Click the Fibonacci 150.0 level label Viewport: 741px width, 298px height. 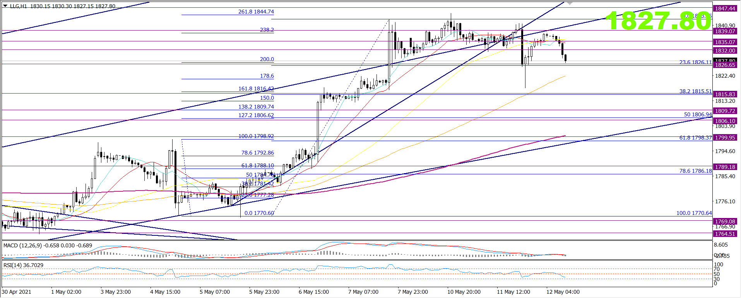tap(267, 98)
